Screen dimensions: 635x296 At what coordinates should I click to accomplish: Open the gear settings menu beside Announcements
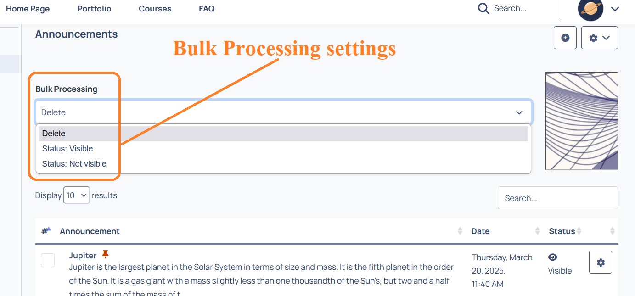point(599,38)
